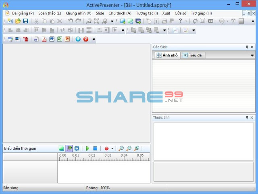Viewport: 258px width, 194px height.
Task: Open the Trợ giúp (H) menu
Action: click(201, 13)
